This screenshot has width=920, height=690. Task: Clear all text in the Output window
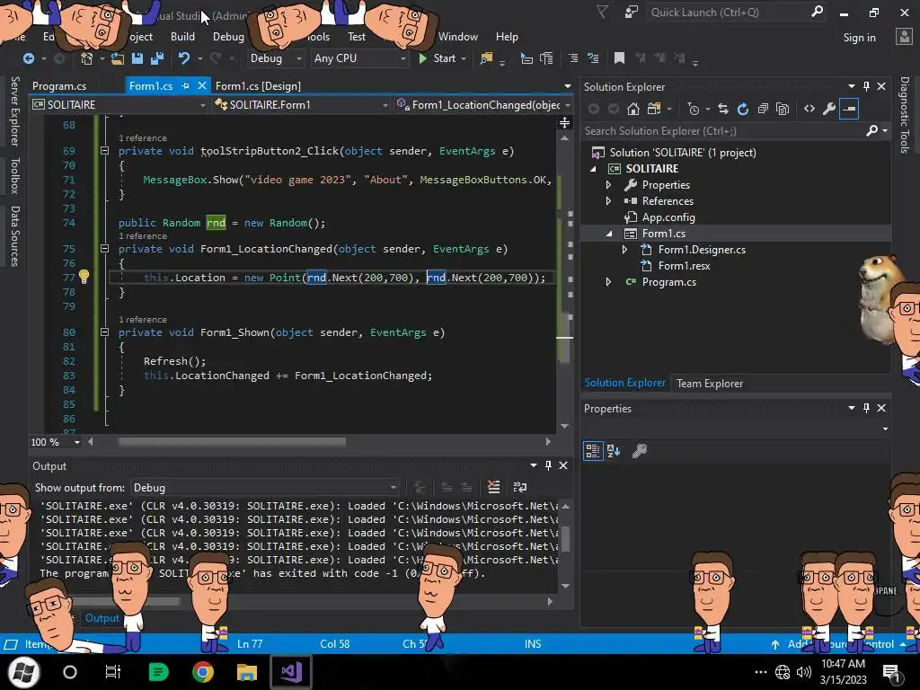pos(494,487)
